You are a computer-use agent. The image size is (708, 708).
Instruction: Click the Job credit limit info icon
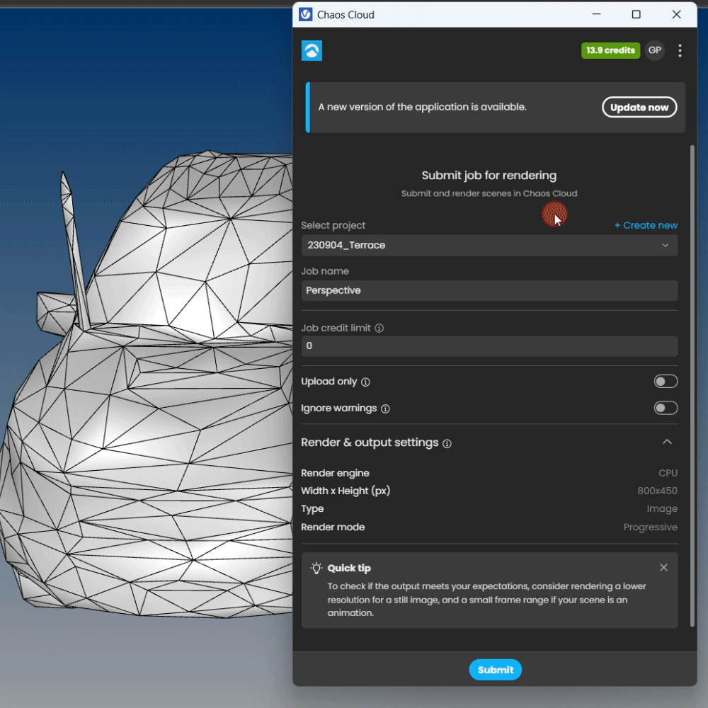pos(379,329)
